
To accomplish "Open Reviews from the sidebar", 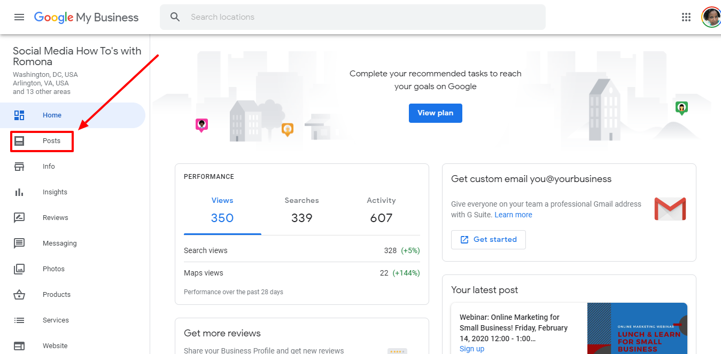I will [x=73, y=218].
